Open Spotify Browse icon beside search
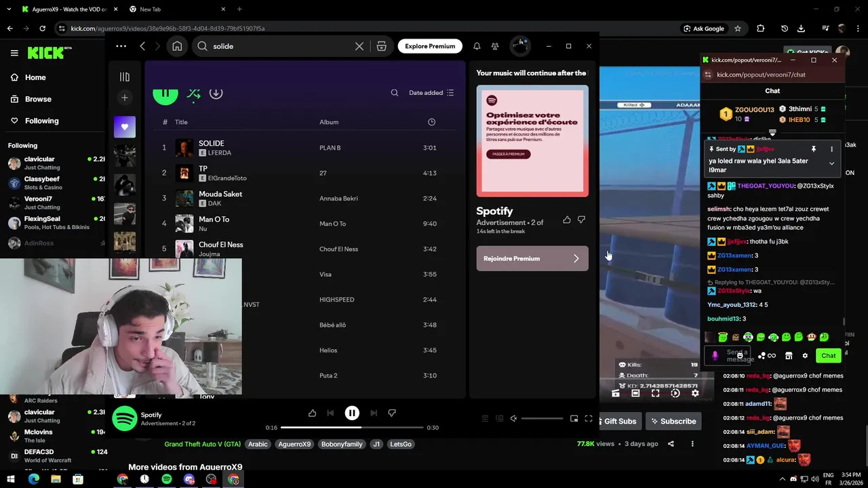The image size is (868, 488). point(381,46)
